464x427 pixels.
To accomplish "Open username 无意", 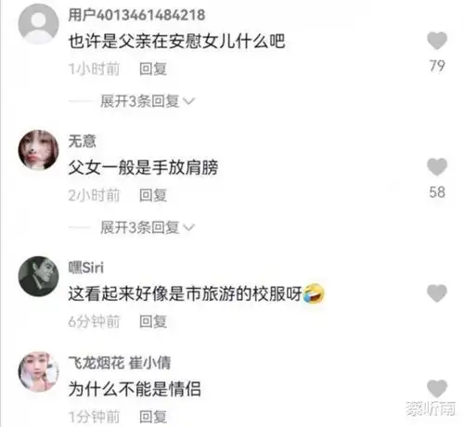I will 83,141.
